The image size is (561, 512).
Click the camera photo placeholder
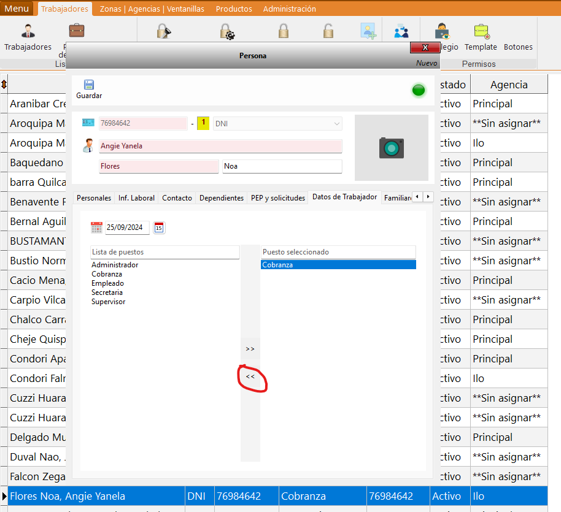pyautogui.click(x=391, y=148)
